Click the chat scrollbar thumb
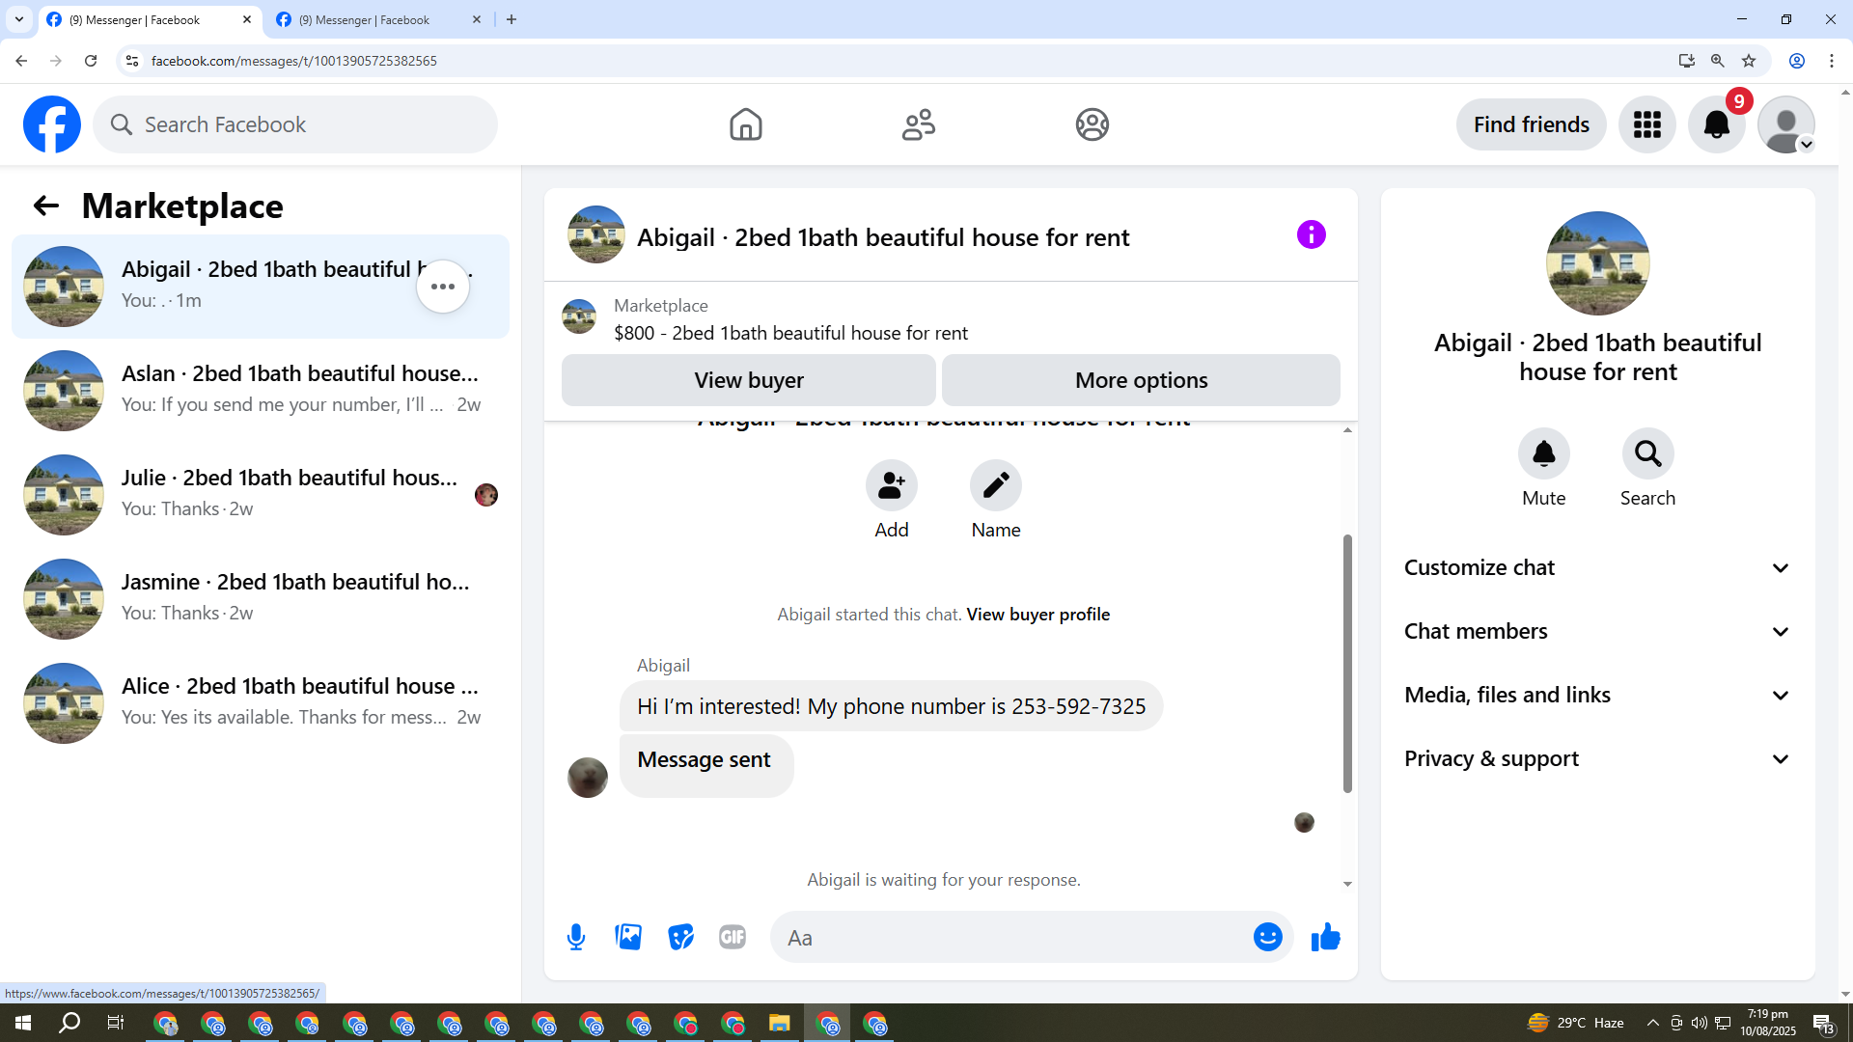 click(x=1347, y=666)
